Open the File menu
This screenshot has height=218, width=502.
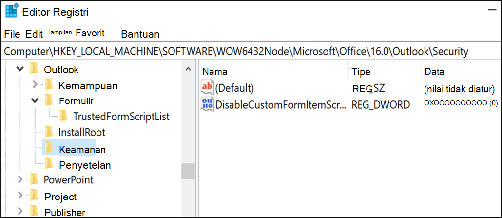tap(12, 34)
